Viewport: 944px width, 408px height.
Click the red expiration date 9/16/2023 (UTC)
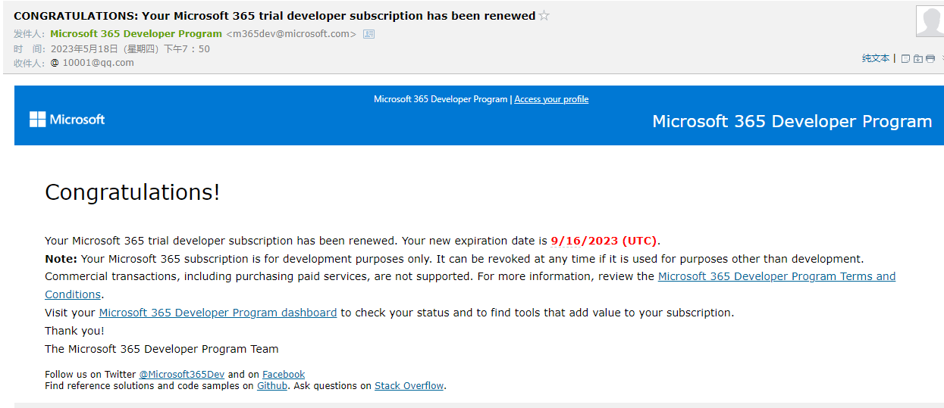tap(604, 241)
